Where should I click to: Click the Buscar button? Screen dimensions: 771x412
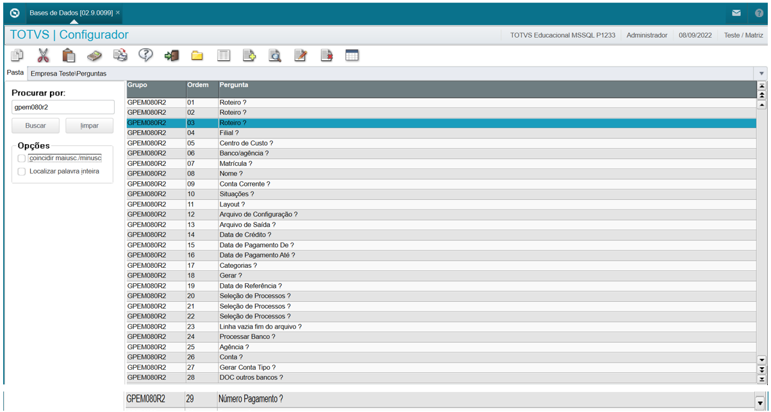(35, 126)
